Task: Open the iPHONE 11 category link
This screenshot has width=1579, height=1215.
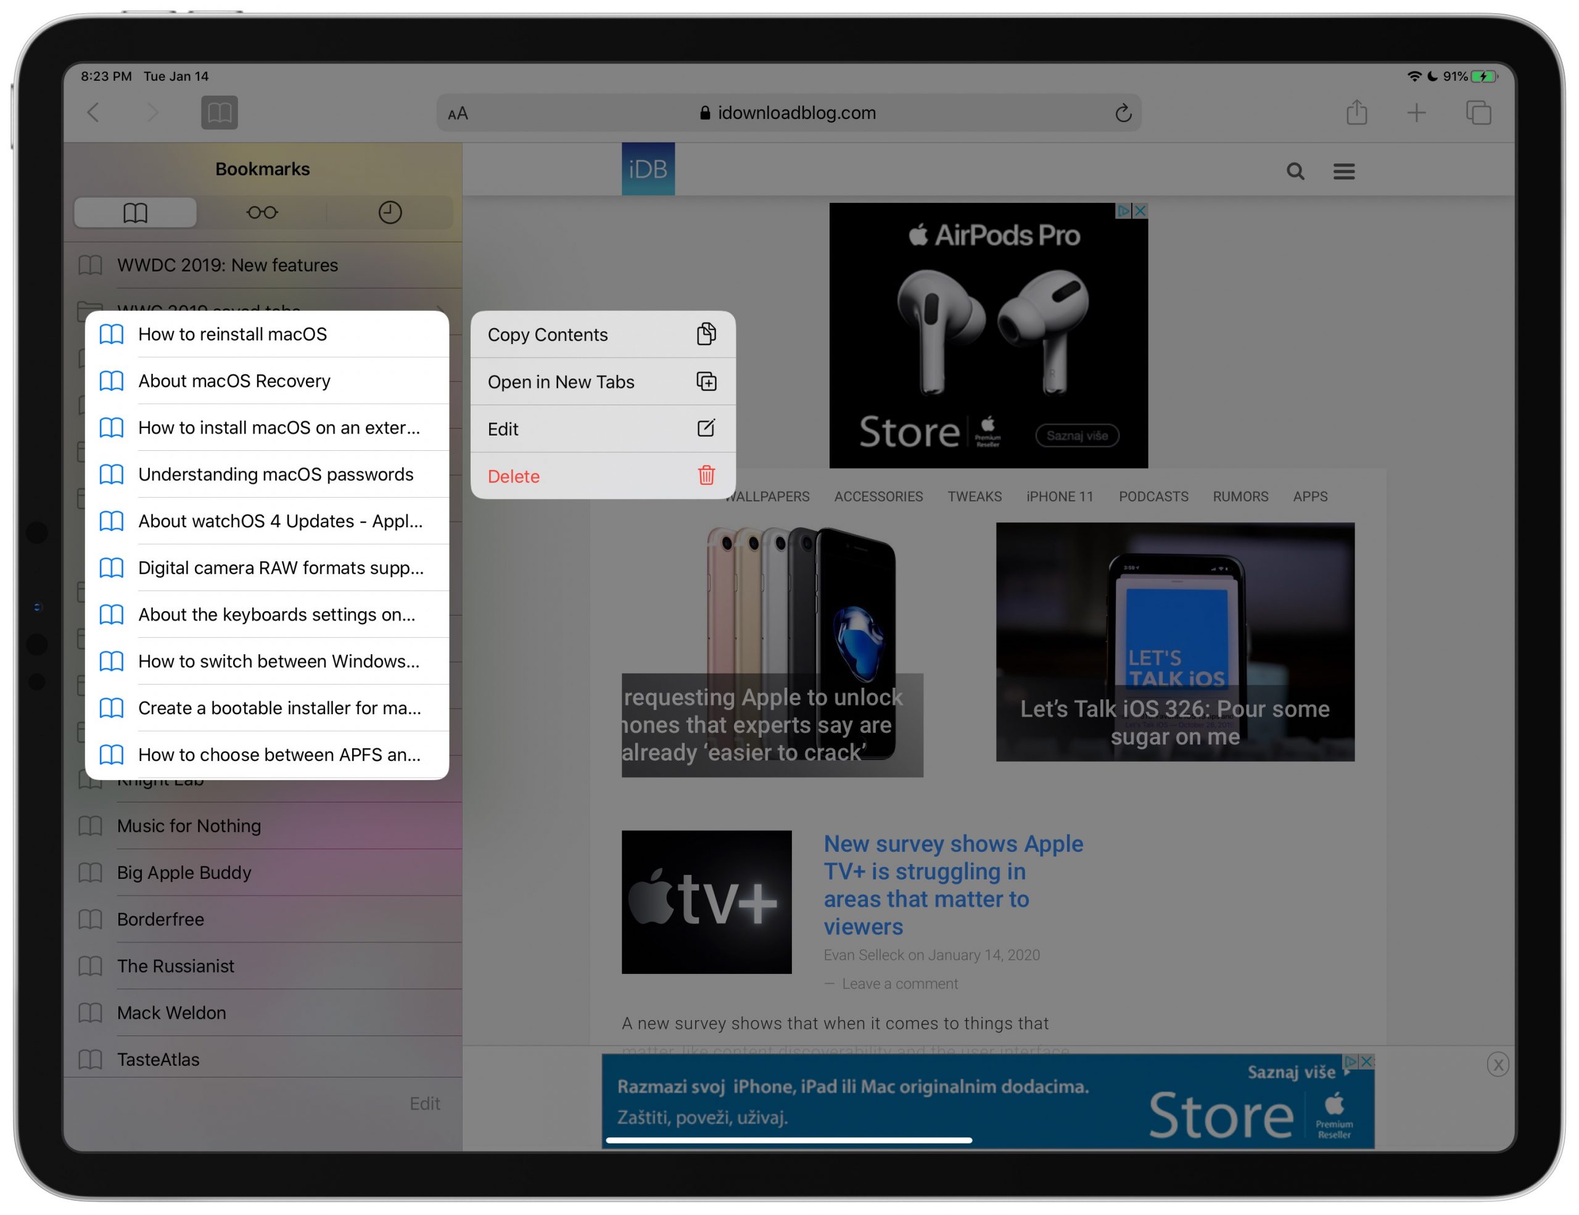Action: [1060, 496]
